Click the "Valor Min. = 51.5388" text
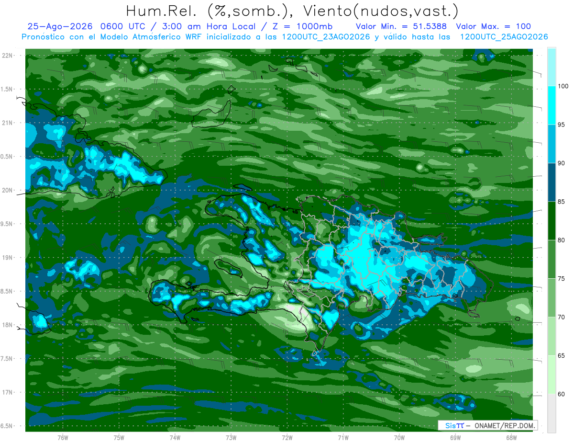This screenshot has width=574, height=444. click(x=402, y=26)
